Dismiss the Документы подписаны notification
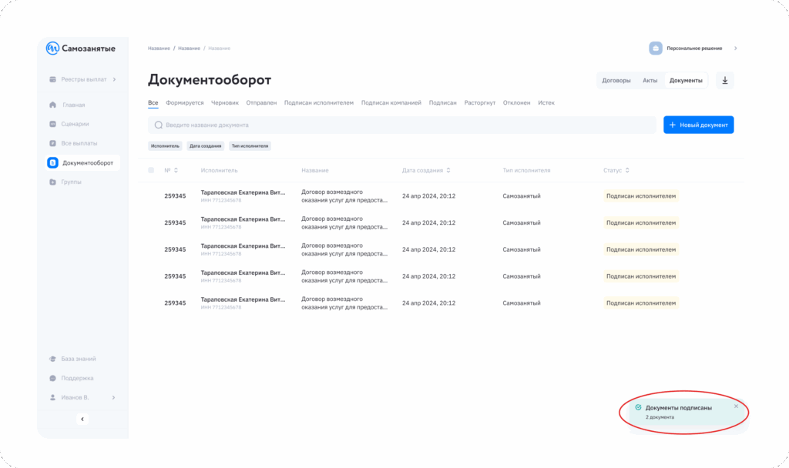Viewport: 789px width, 468px height. tap(736, 406)
